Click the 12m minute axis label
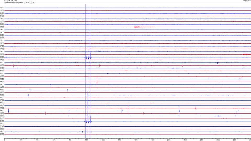Viewport: 251px width, 141px height. coord(103,140)
